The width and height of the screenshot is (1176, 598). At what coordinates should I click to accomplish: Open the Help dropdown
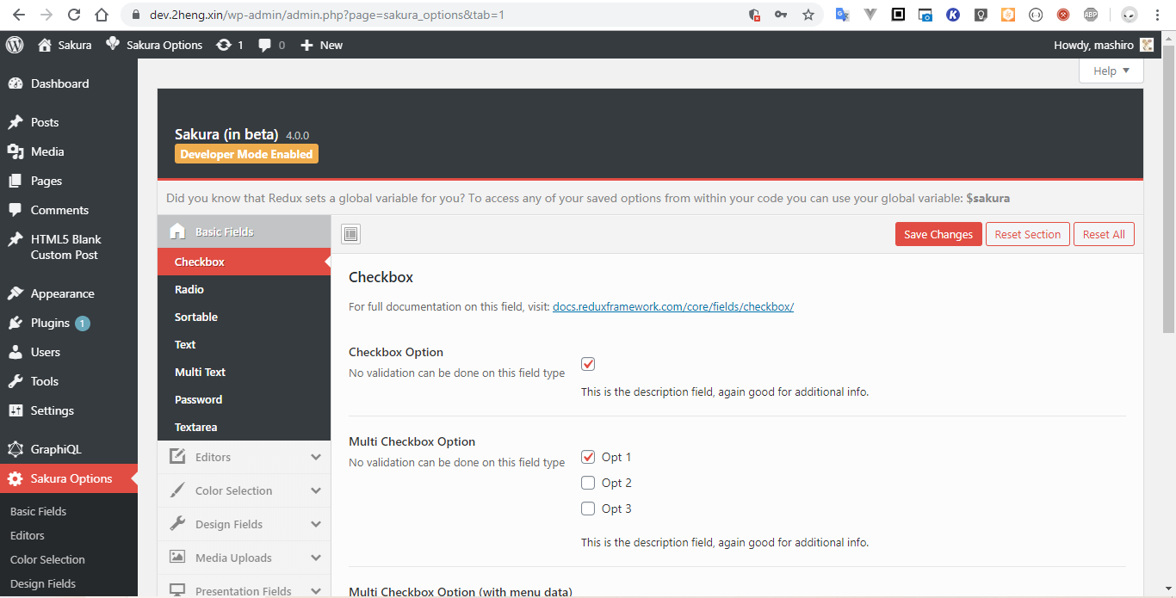pyautogui.click(x=1111, y=71)
